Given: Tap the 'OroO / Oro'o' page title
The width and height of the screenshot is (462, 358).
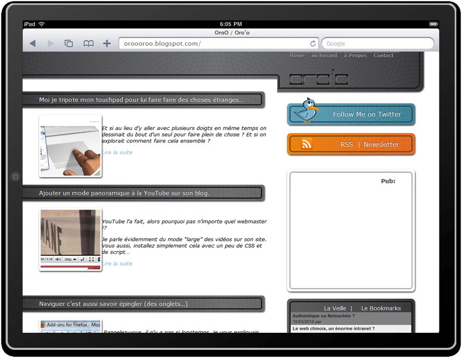Looking at the screenshot, I should coord(232,33).
